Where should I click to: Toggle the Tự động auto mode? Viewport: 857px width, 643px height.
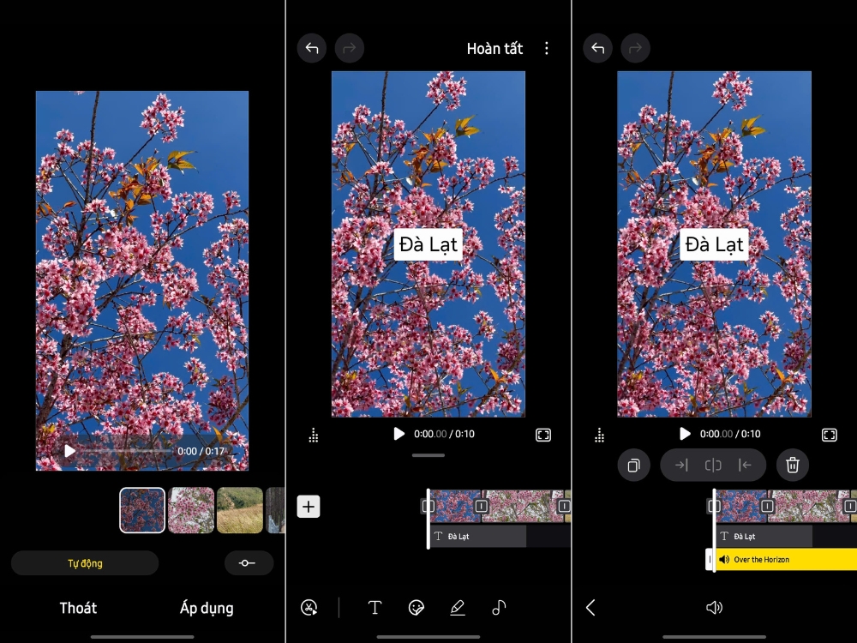85,563
